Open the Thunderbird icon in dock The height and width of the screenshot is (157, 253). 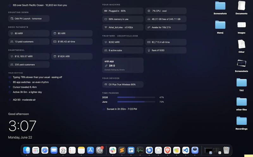point(149,150)
